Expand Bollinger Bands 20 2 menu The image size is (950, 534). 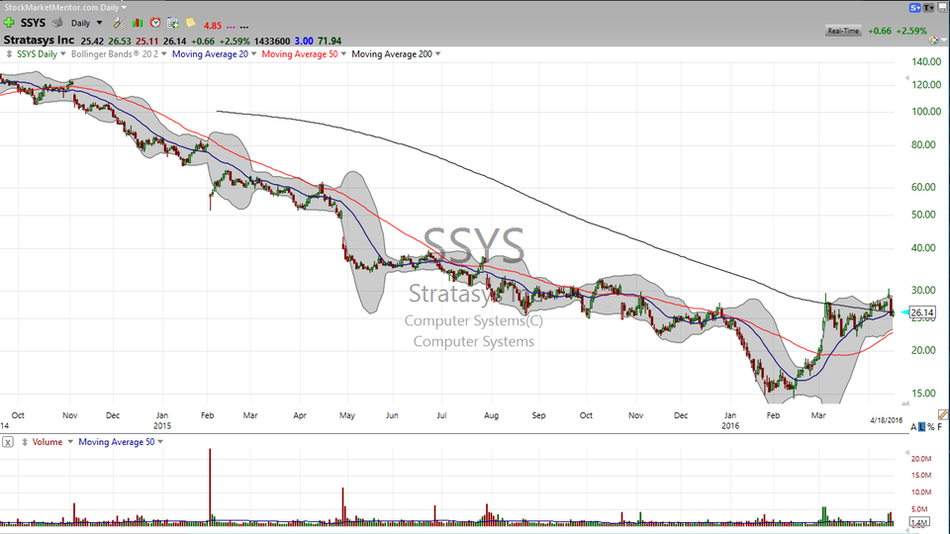coord(163,53)
